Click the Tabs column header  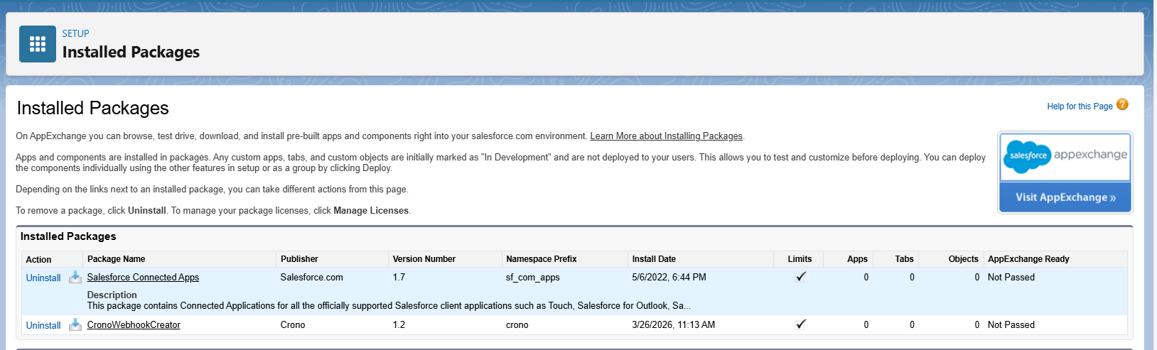(904, 259)
